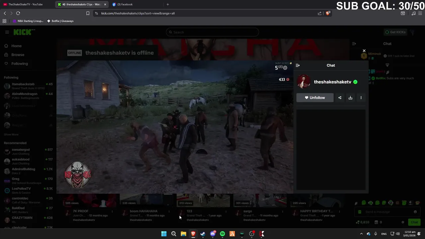Open the Brave Shields lion icon
The height and width of the screenshot is (239, 425).
tap(328, 13)
